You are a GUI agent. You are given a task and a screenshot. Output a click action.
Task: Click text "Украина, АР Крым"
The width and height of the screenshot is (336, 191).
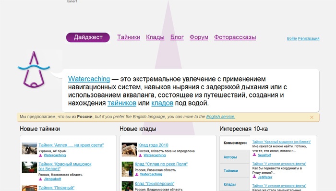[52, 151]
